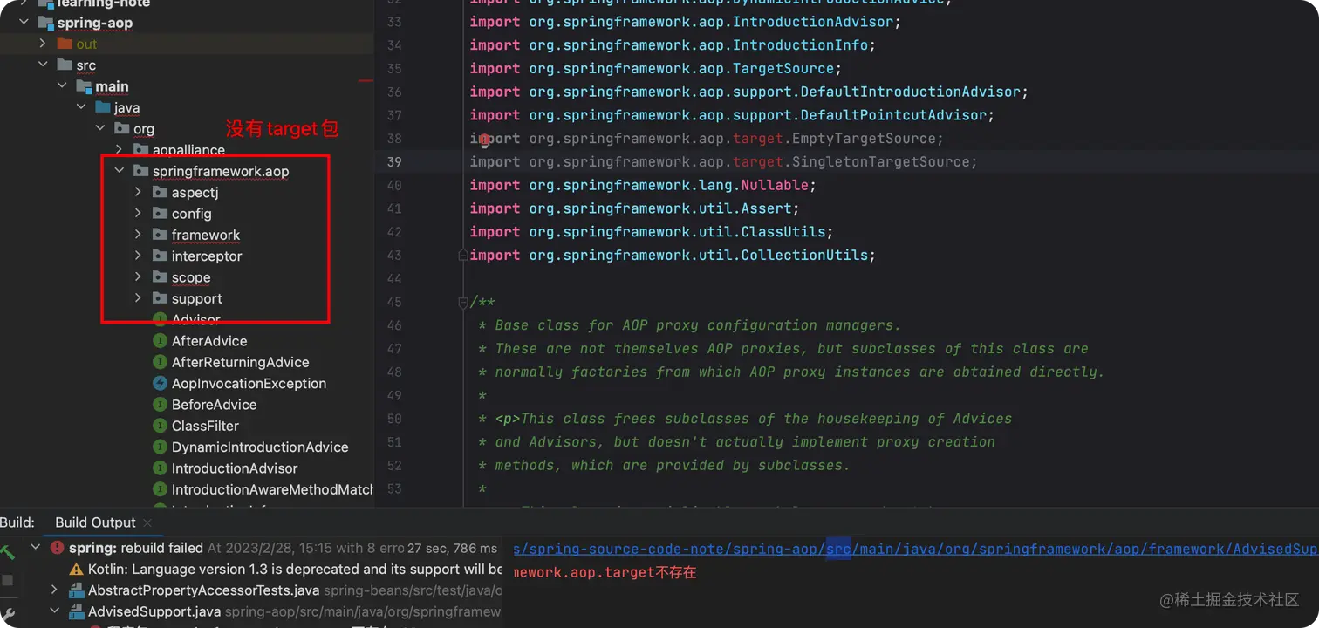The height and width of the screenshot is (628, 1319).
Task: Expand the interceptor package chevron
Action: 139,256
